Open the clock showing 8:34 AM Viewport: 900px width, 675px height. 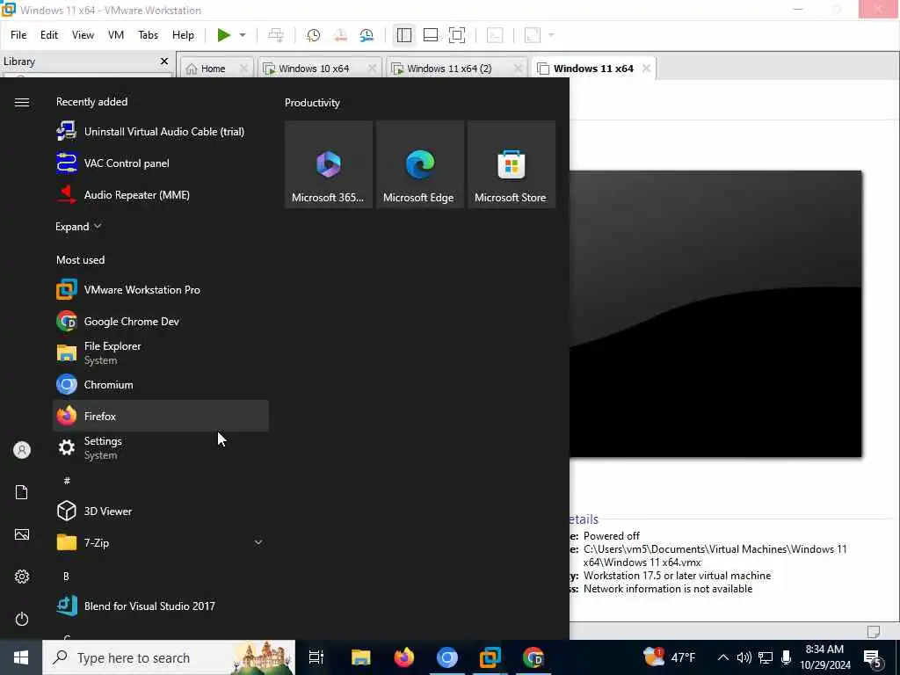coord(824,657)
